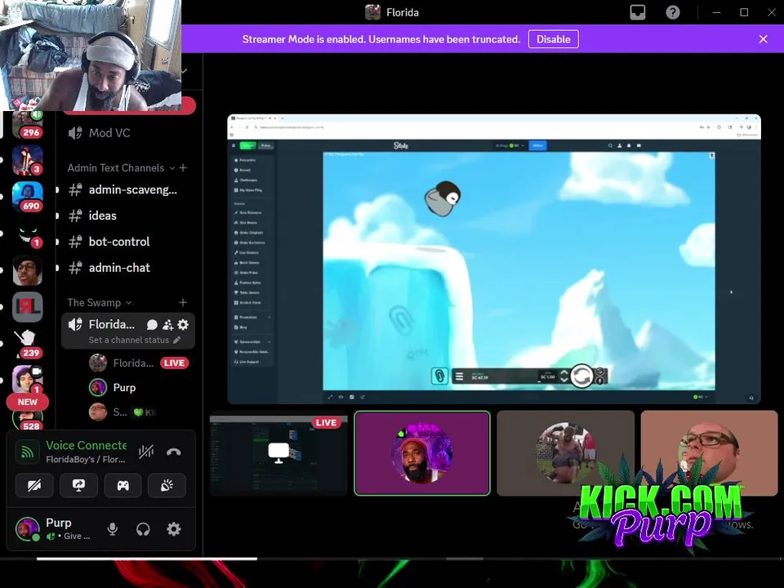Click the Florida server title
The image size is (784, 588).
(393, 12)
